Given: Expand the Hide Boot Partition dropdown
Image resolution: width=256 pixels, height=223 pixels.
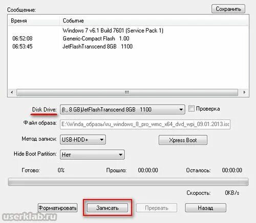Looking at the screenshot, I should [x=92, y=155].
